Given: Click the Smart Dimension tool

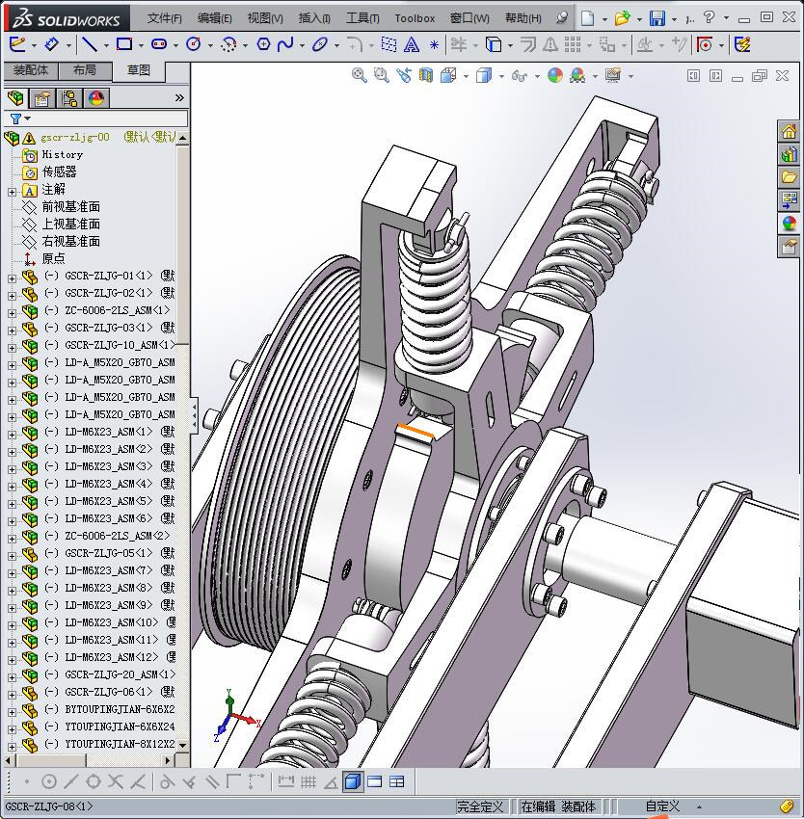Looking at the screenshot, I should click(x=52, y=44).
